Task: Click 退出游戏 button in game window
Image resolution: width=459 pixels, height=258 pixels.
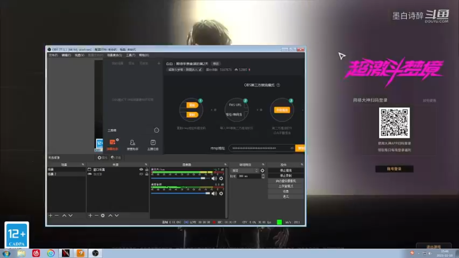Action: (x=434, y=247)
